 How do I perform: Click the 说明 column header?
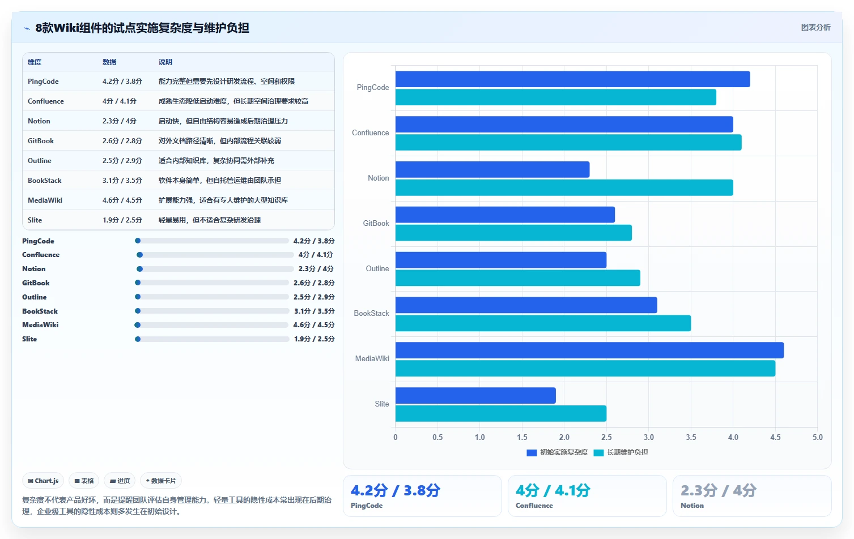coord(165,62)
